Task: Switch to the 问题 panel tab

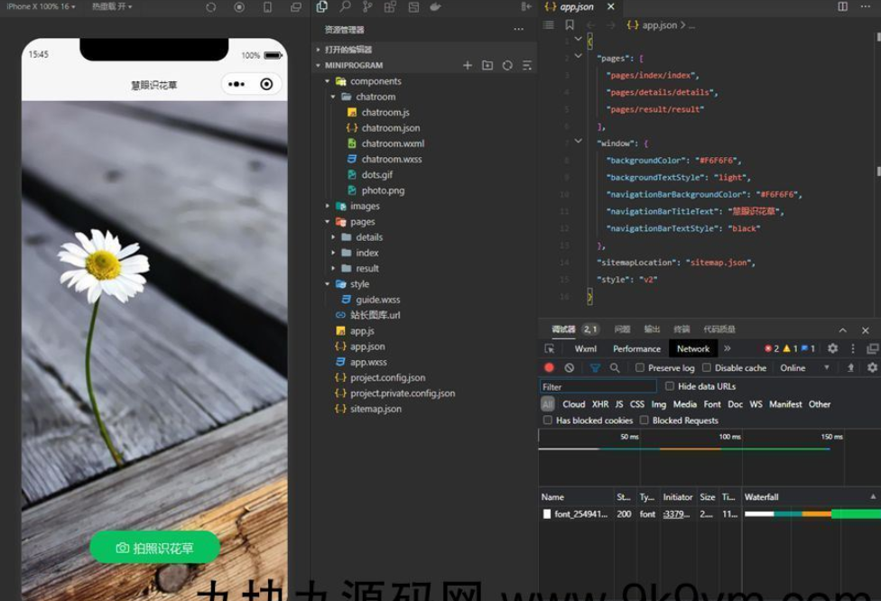Action: 622,329
